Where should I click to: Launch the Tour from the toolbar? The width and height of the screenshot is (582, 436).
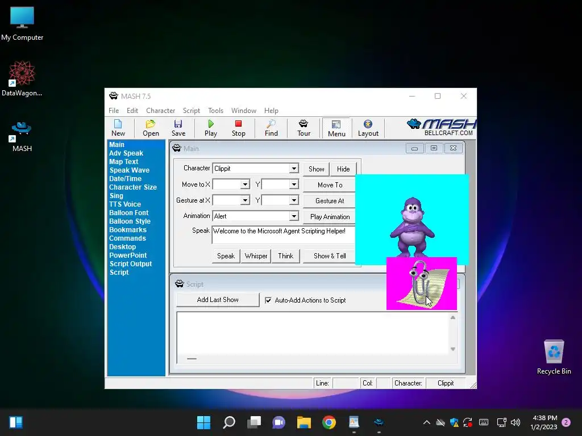coord(304,128)
